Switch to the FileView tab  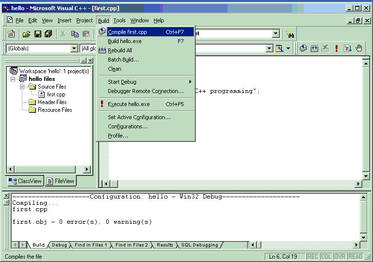tap(61, 181)
